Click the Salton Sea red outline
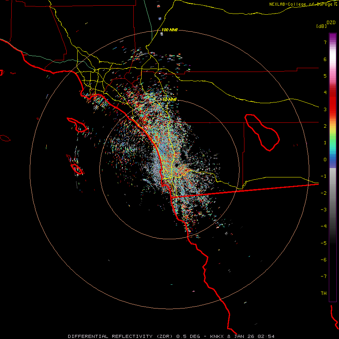Screen dimensions: 339x339 (x=262, y=132)
